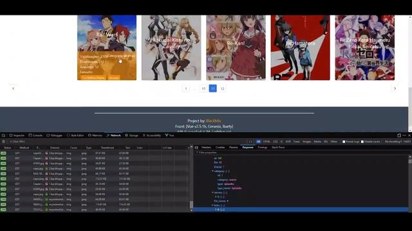Open the Re:Hamatora anime card
The image size is (412, 231).
pyautogui.click(x=301, y=47)
